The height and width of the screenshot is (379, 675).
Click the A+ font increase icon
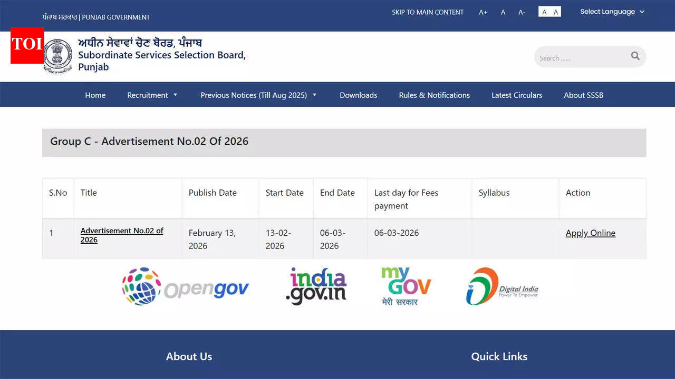pos(483,12)
